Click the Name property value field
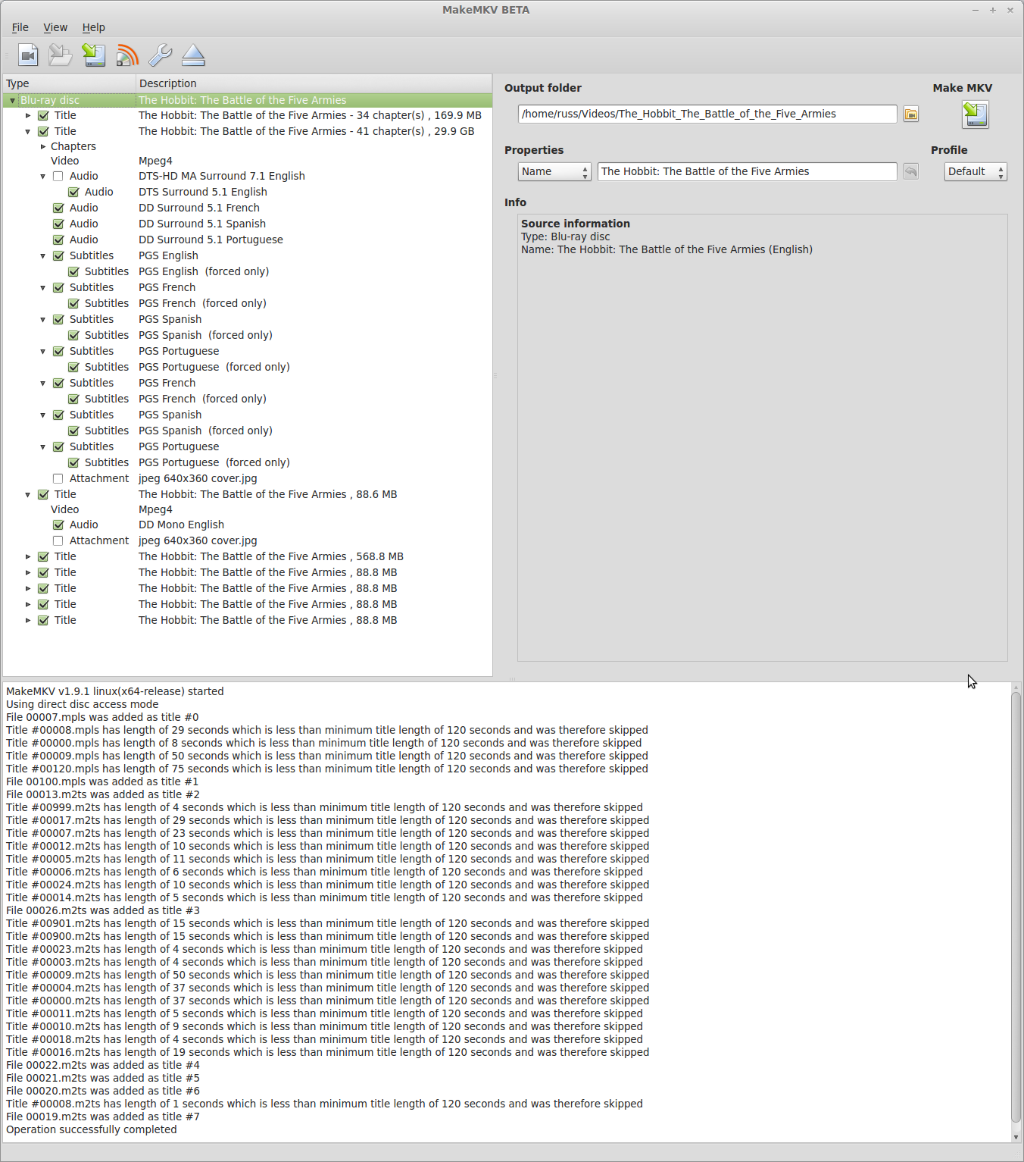This screenshot has height=1162, width=1024. coord(747,172)
